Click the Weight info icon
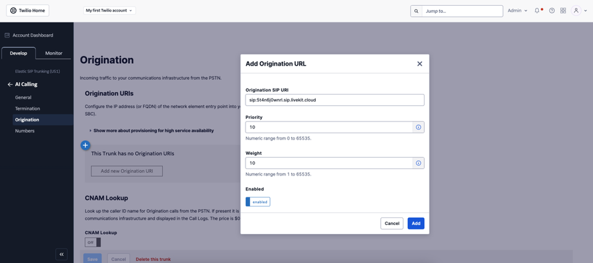 click(418, 163)
